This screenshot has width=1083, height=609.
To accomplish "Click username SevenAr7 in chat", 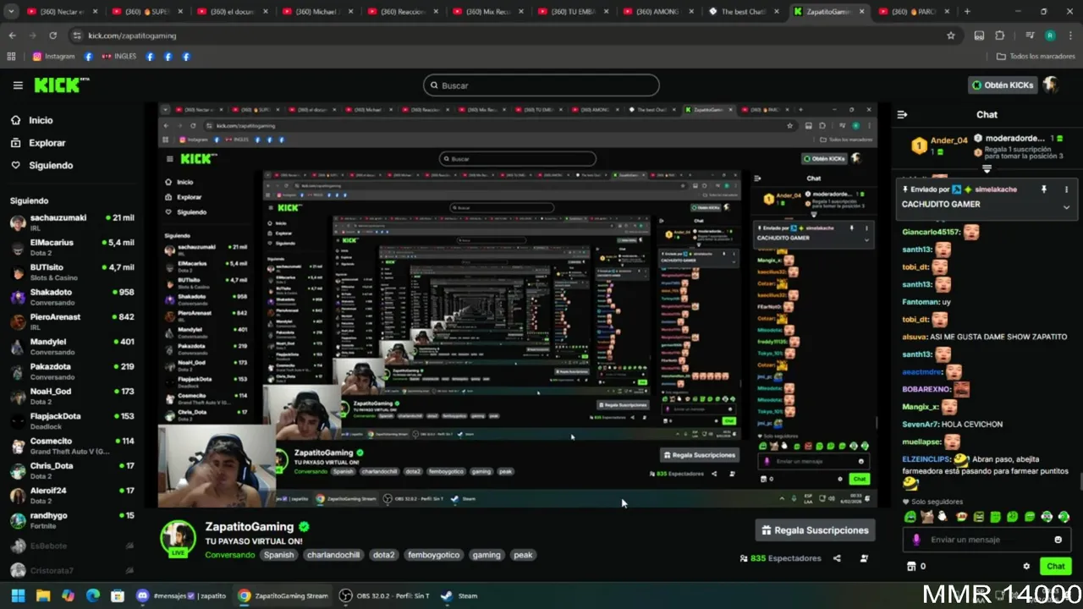I will pos(919,425).
